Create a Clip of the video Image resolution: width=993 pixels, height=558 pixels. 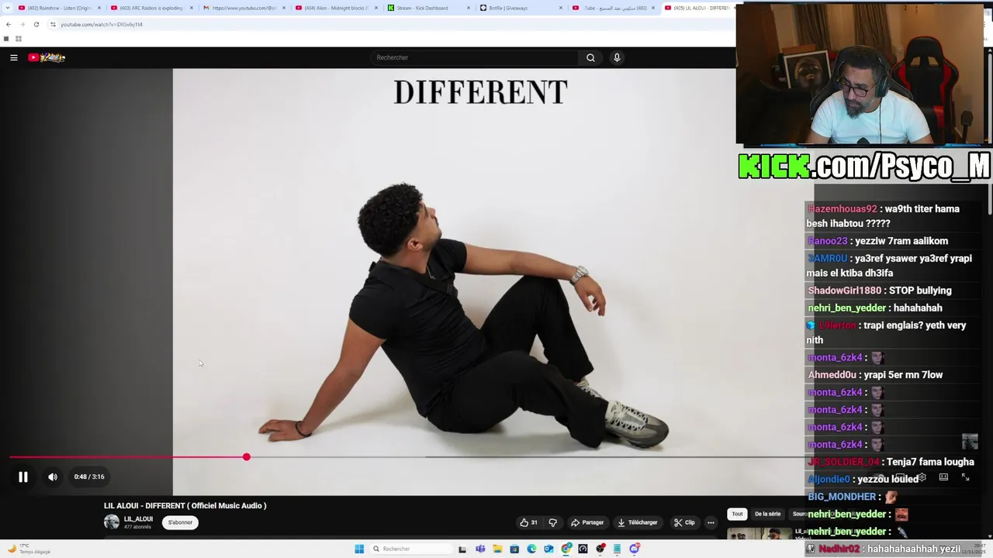click(x=684, y=522)
